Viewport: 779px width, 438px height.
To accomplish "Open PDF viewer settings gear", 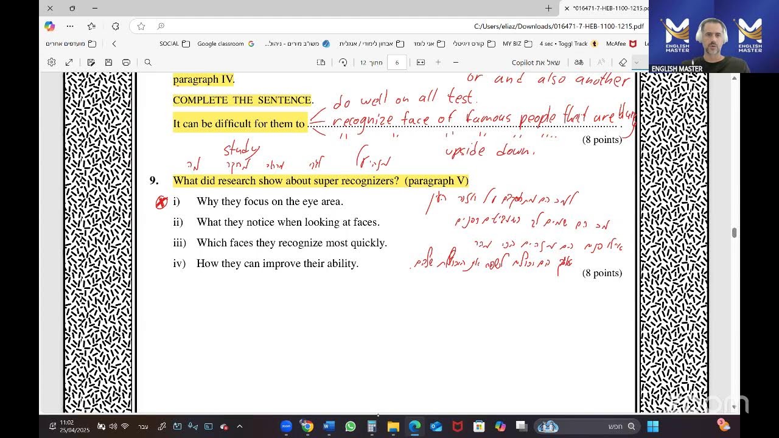I will 52,62.
